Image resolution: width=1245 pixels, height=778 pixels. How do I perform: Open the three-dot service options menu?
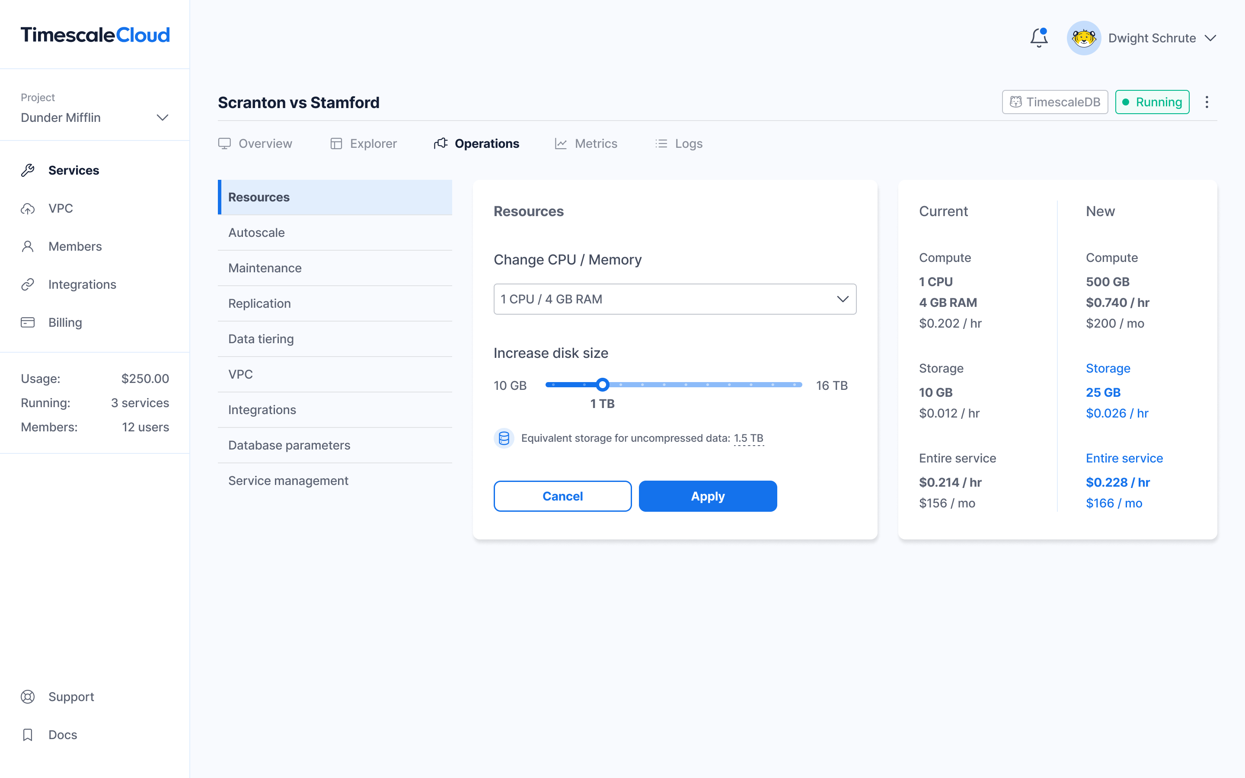pos(1207,102)
